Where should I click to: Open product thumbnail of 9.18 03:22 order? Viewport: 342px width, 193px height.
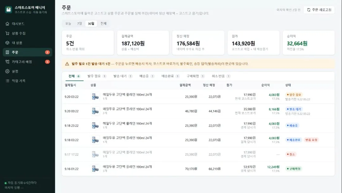click(x=95, y=140)
